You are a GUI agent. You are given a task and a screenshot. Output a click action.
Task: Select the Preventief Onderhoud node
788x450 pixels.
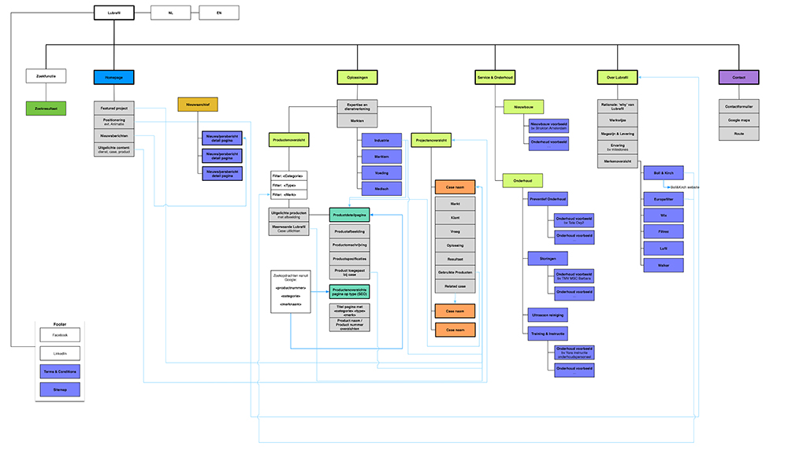point(548,200)
